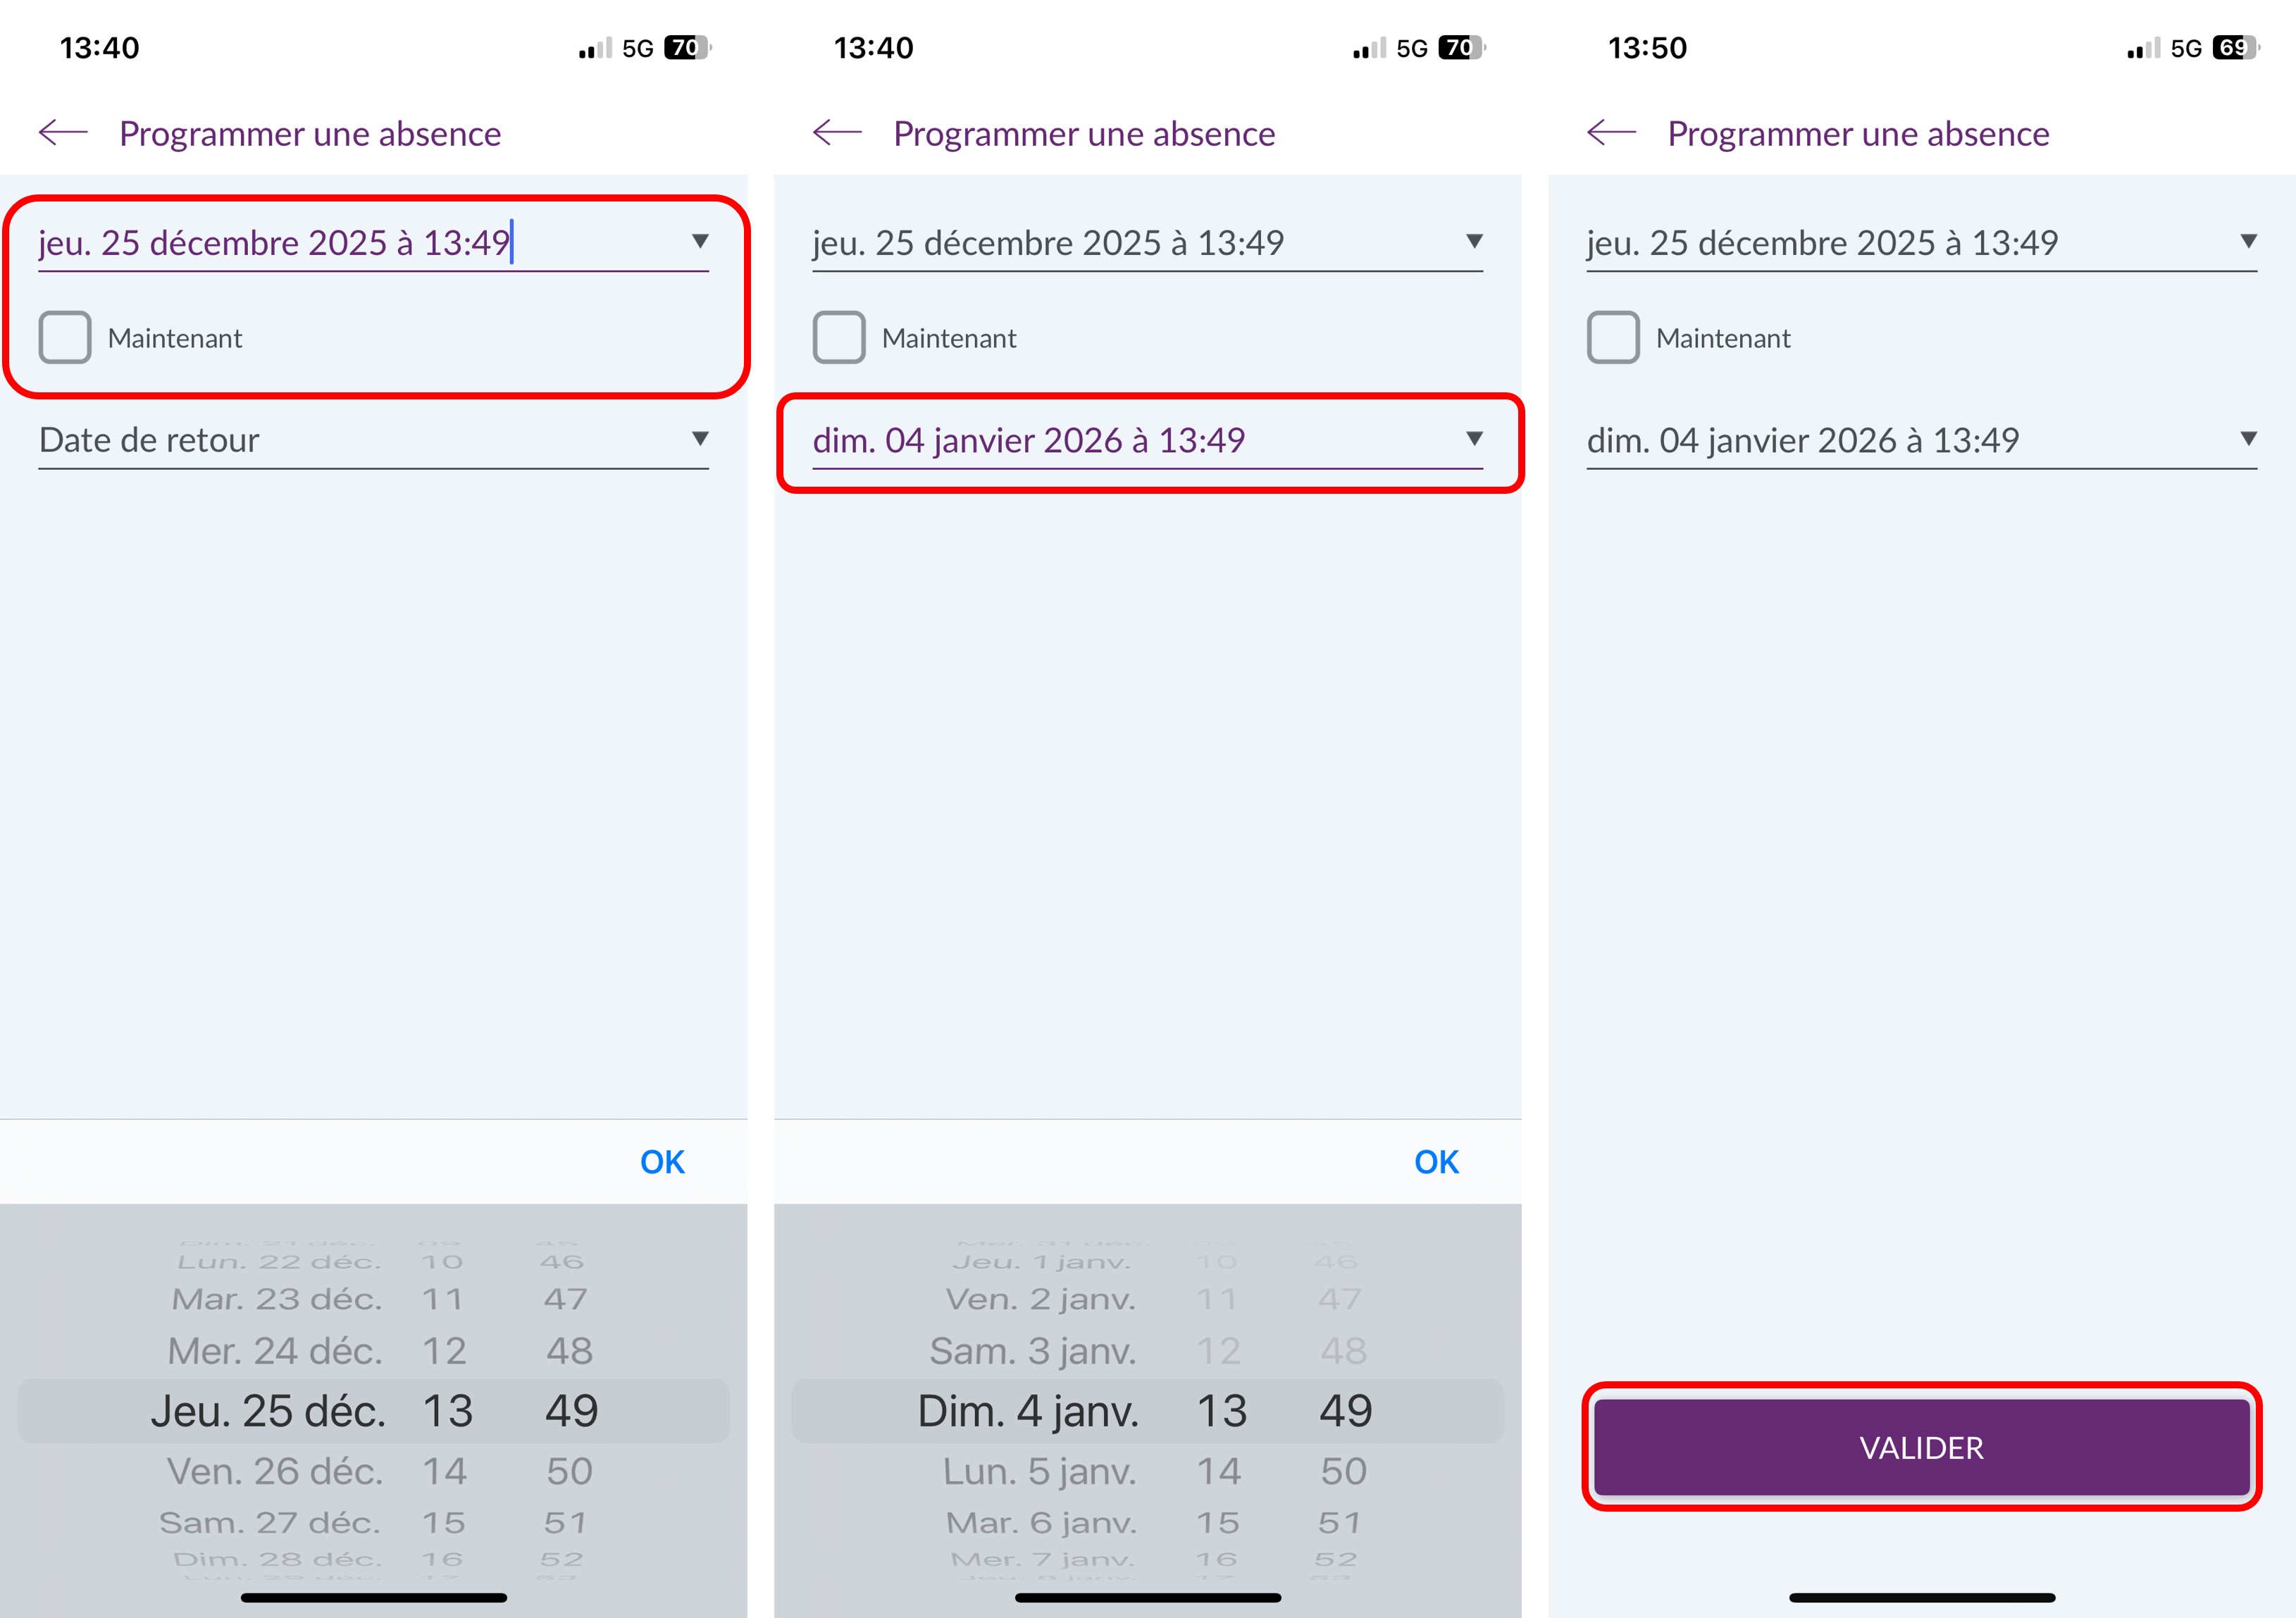Select "Ven. 26 déc." in the date wheel

(276, 1470)
